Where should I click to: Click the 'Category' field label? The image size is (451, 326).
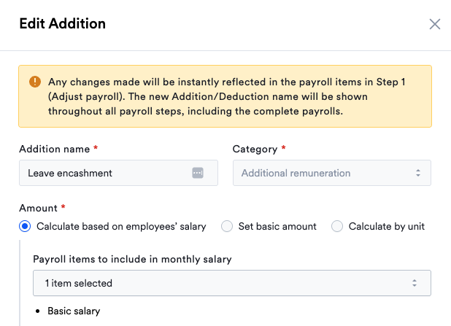click(x=255, y=149)
